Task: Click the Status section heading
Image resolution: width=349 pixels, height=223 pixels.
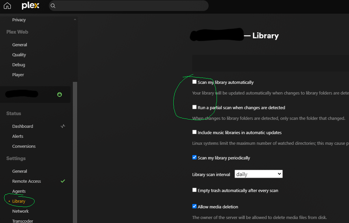Action: click(13, 113)
